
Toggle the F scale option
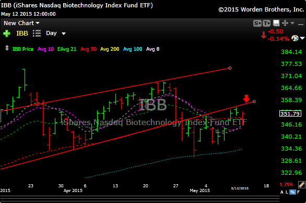point(298,192)
